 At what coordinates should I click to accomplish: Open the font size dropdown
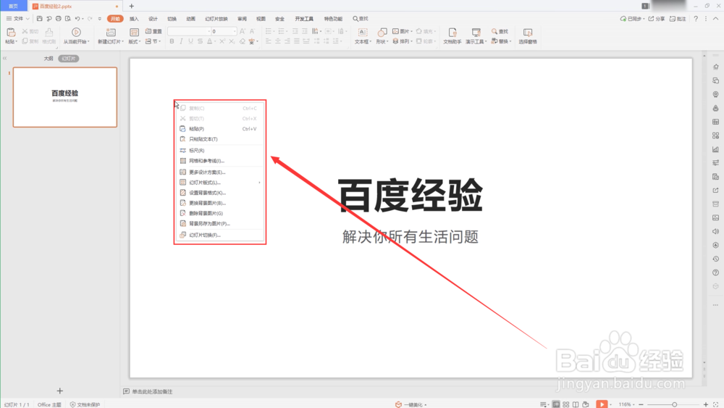235,31
